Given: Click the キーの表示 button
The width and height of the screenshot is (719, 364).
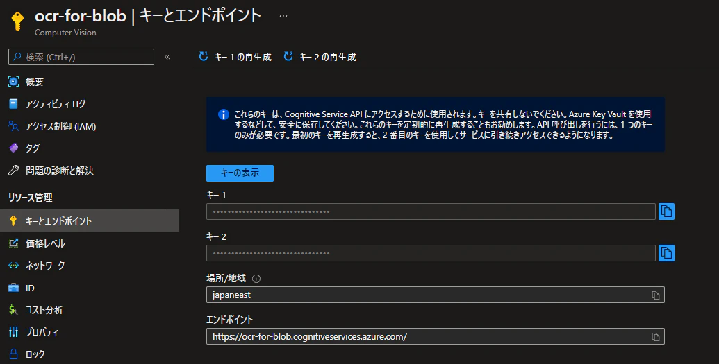Looking at the screenshot, I should click(x=240, y=173).
